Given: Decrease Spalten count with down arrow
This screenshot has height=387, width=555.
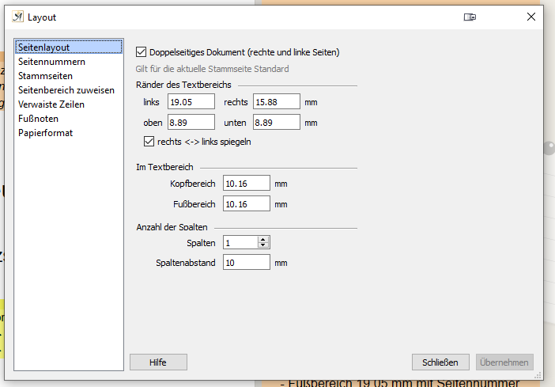Looking at the screenshot, I should [263, 245].
